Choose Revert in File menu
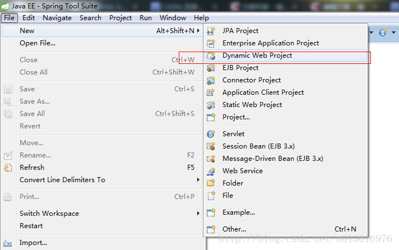 pos(103,126)
